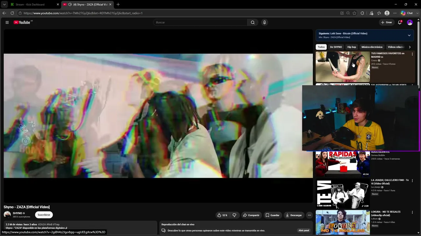
Task: Open the SHYNO channel name link
Action: click(x=17, y=213)
